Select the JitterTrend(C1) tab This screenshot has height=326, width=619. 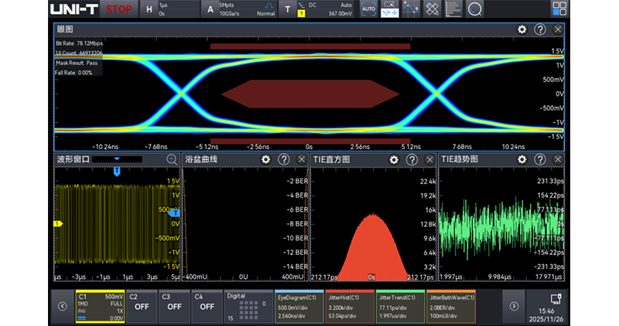[402, 306]
